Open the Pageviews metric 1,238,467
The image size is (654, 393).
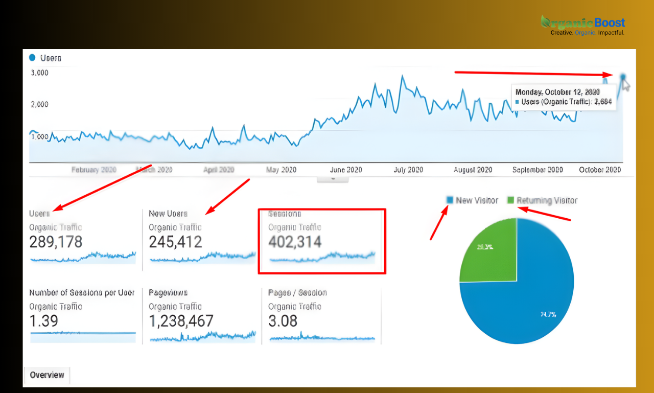pos(181,321)
